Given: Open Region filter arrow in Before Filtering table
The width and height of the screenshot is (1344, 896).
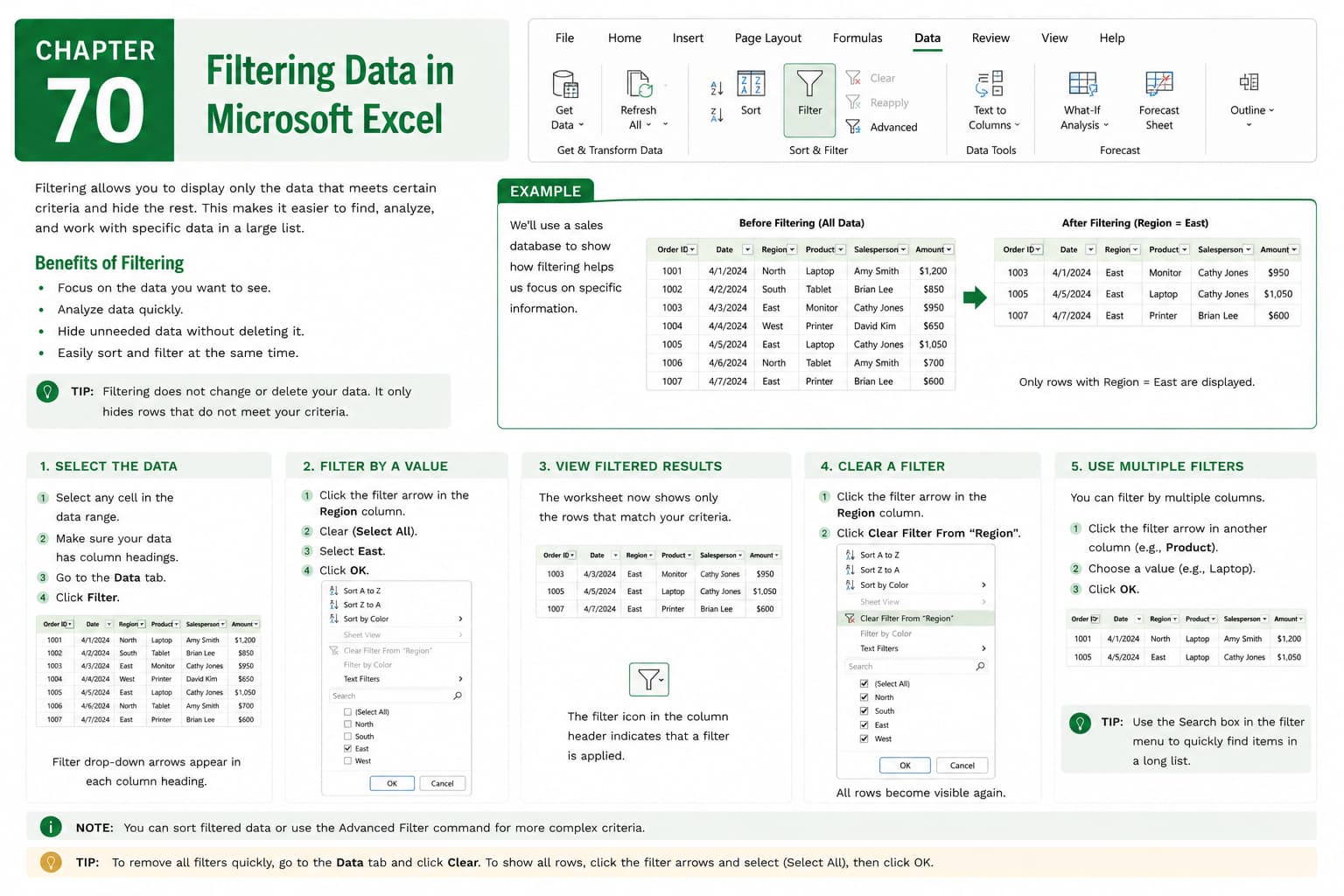Looking at the screenshot, I should 792,249.
